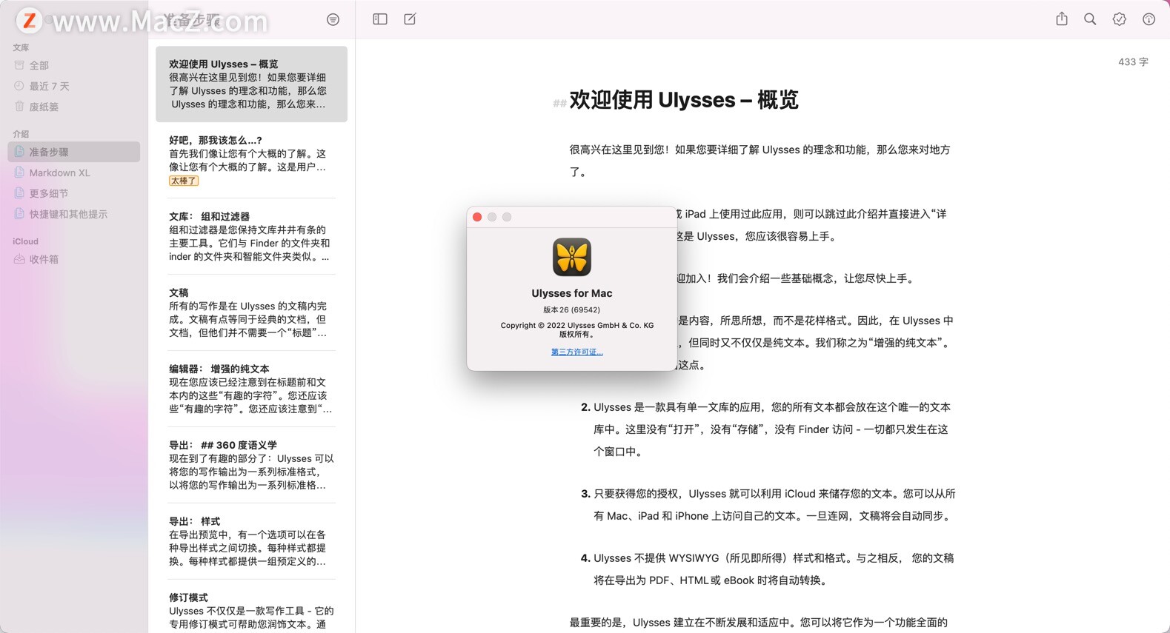The width and height of the screenshot is (1170, 633).
Task: Click the Markdown XL group icon
Action: 19,173
